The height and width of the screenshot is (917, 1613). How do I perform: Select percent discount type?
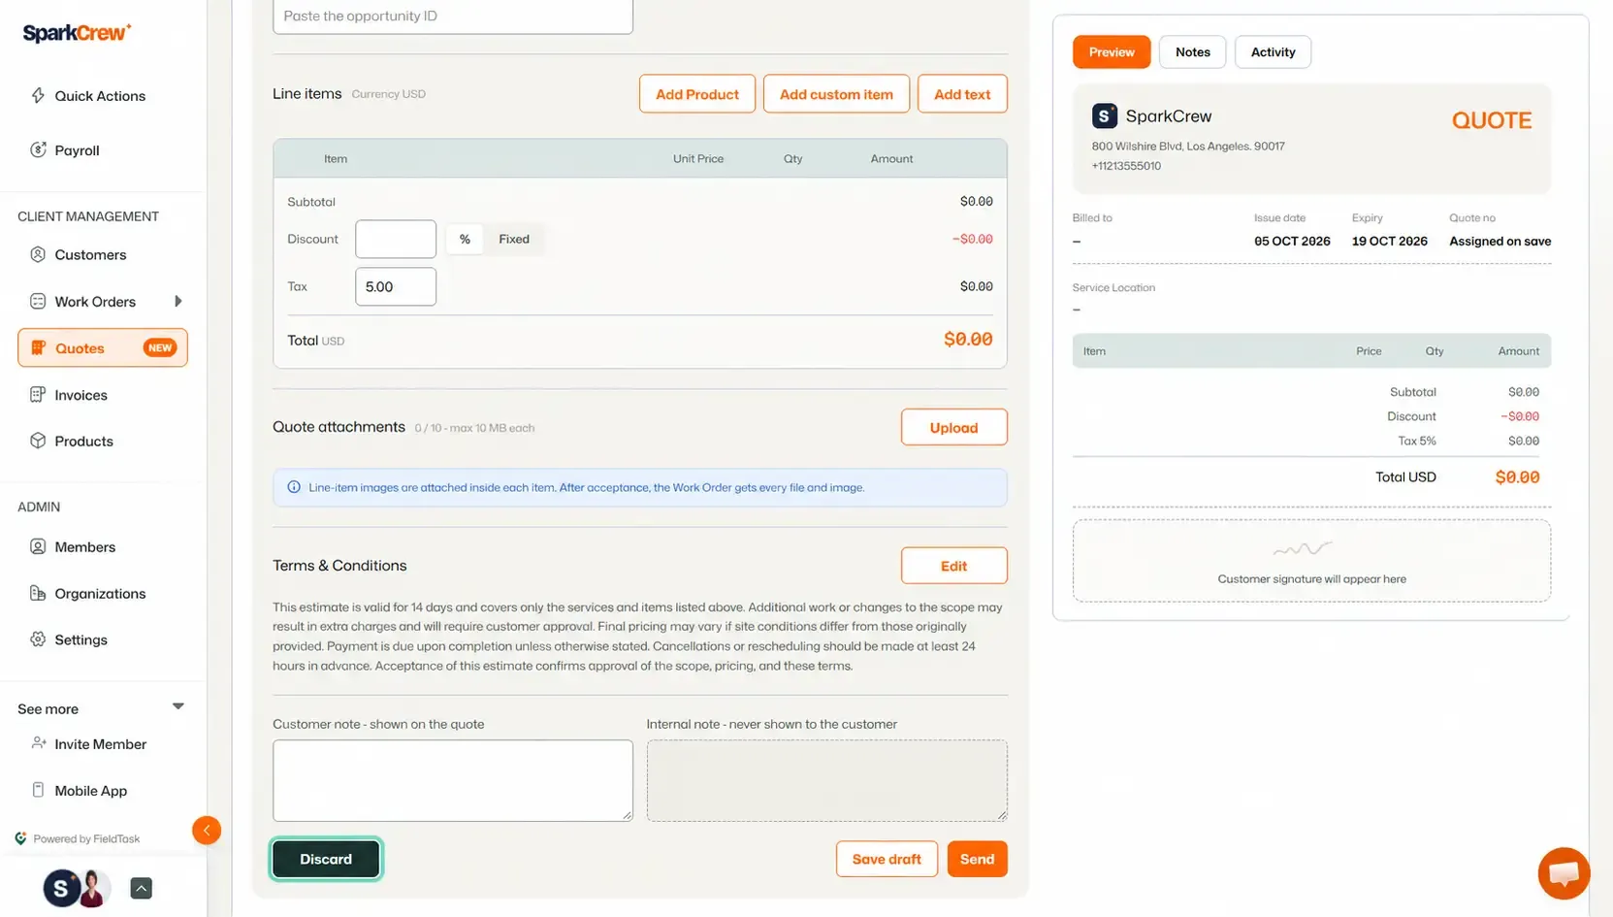pyautogui.click(x=465, y=239)
